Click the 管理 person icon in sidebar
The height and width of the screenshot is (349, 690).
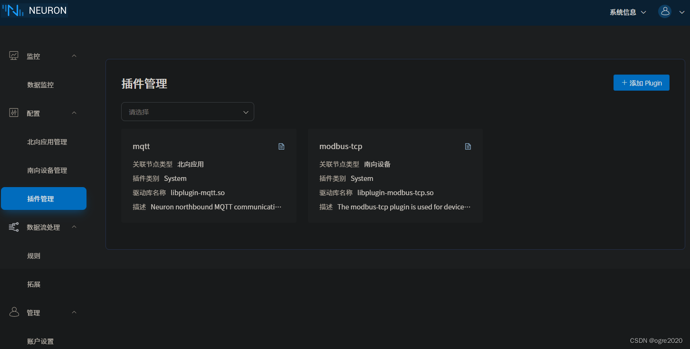(13, 312)
